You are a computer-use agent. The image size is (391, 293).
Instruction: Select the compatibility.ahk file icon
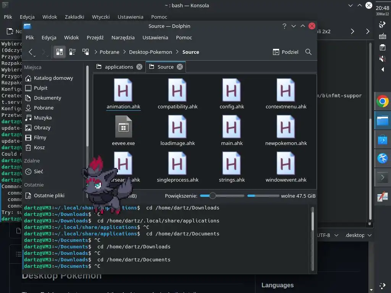tap(177, 90)
